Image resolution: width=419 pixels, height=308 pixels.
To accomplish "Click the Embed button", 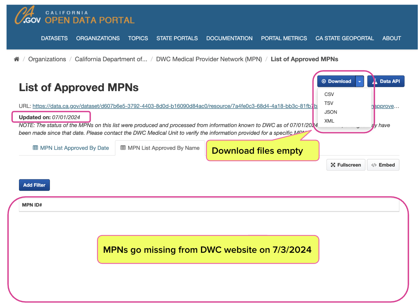I will [383, 165].
